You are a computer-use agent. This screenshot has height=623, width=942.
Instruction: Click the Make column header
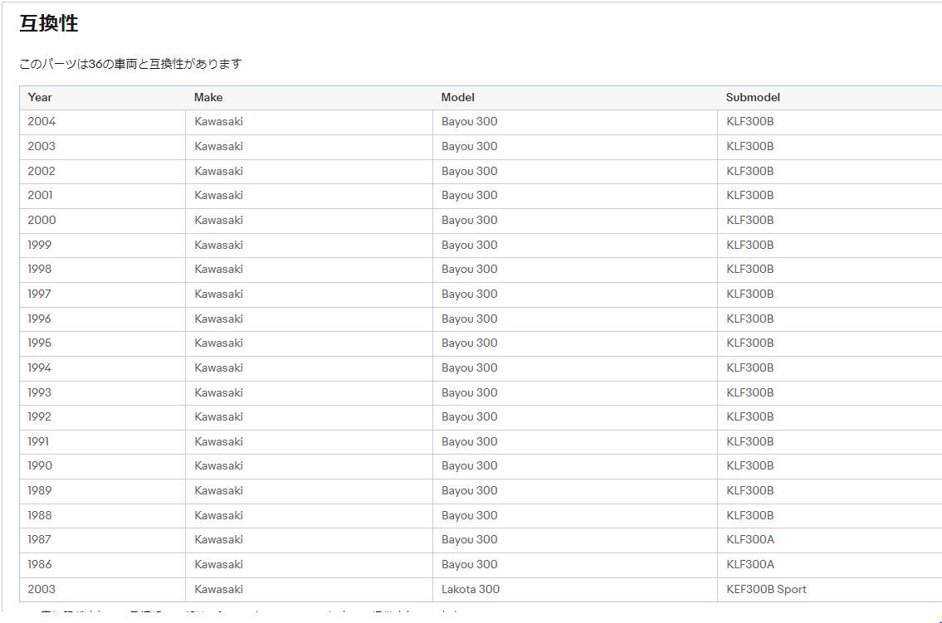208,97
